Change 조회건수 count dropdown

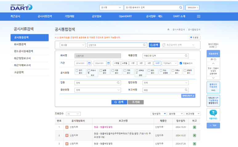(x=73, y=114)
